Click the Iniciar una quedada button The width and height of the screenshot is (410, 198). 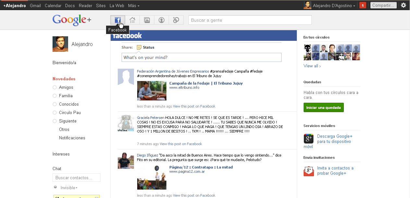(323, 107)
